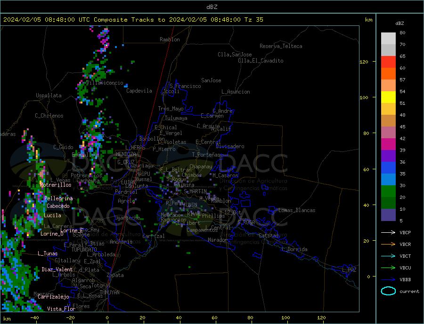Click the blue VBBB arrow legend icon
The width and height of the screenshot is (424, 324).
click(x=388, y=279)
